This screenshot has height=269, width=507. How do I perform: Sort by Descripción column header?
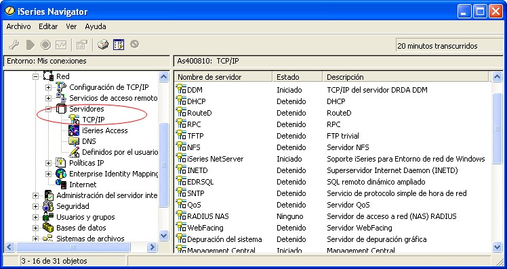[x=405, y=77]
